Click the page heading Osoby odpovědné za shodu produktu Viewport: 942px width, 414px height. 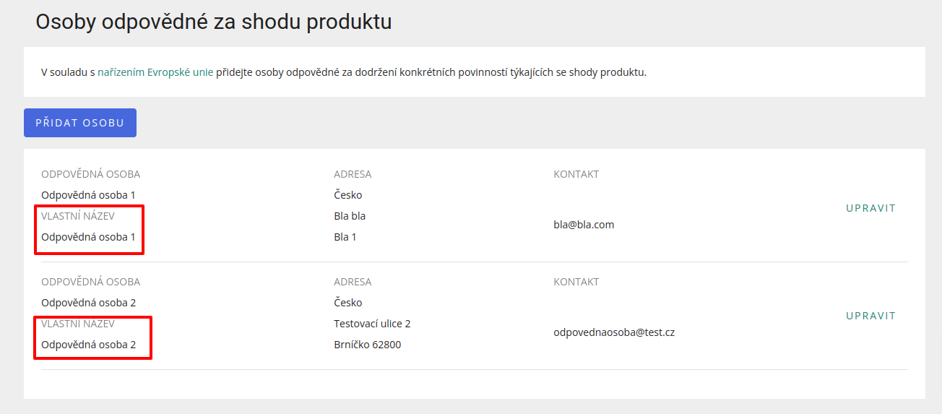(214, 22)
